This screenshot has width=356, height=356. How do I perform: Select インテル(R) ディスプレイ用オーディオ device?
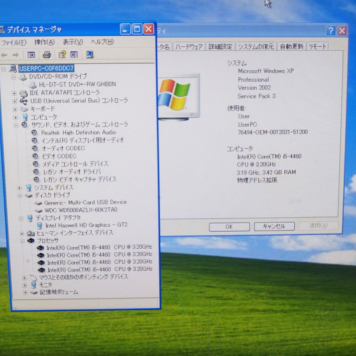(82, 140)
